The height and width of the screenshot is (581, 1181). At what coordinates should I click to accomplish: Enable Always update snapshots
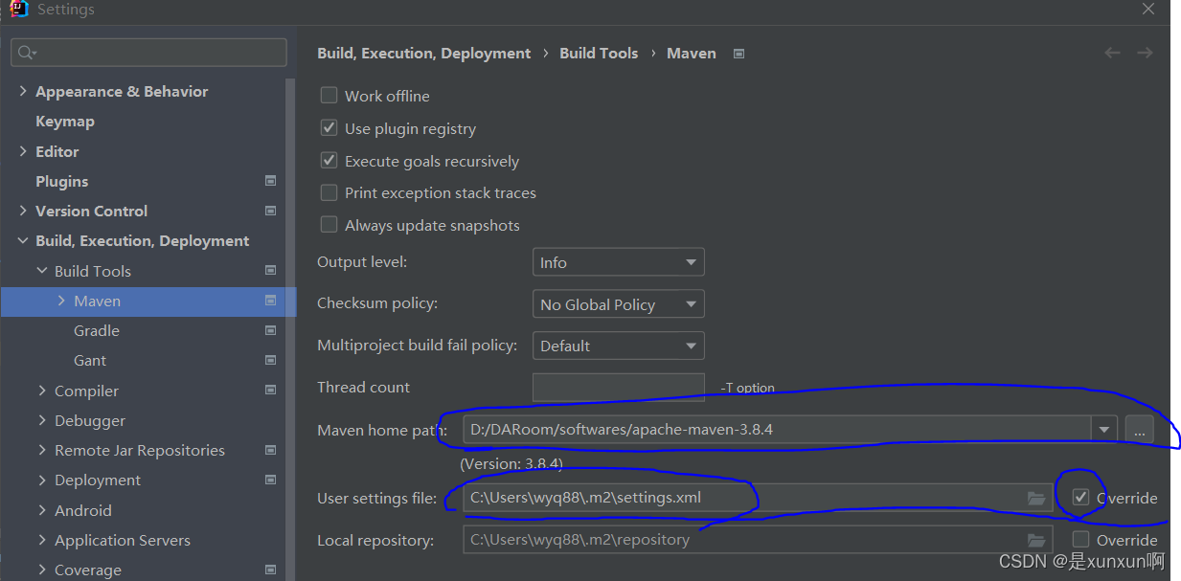[329, 224]
